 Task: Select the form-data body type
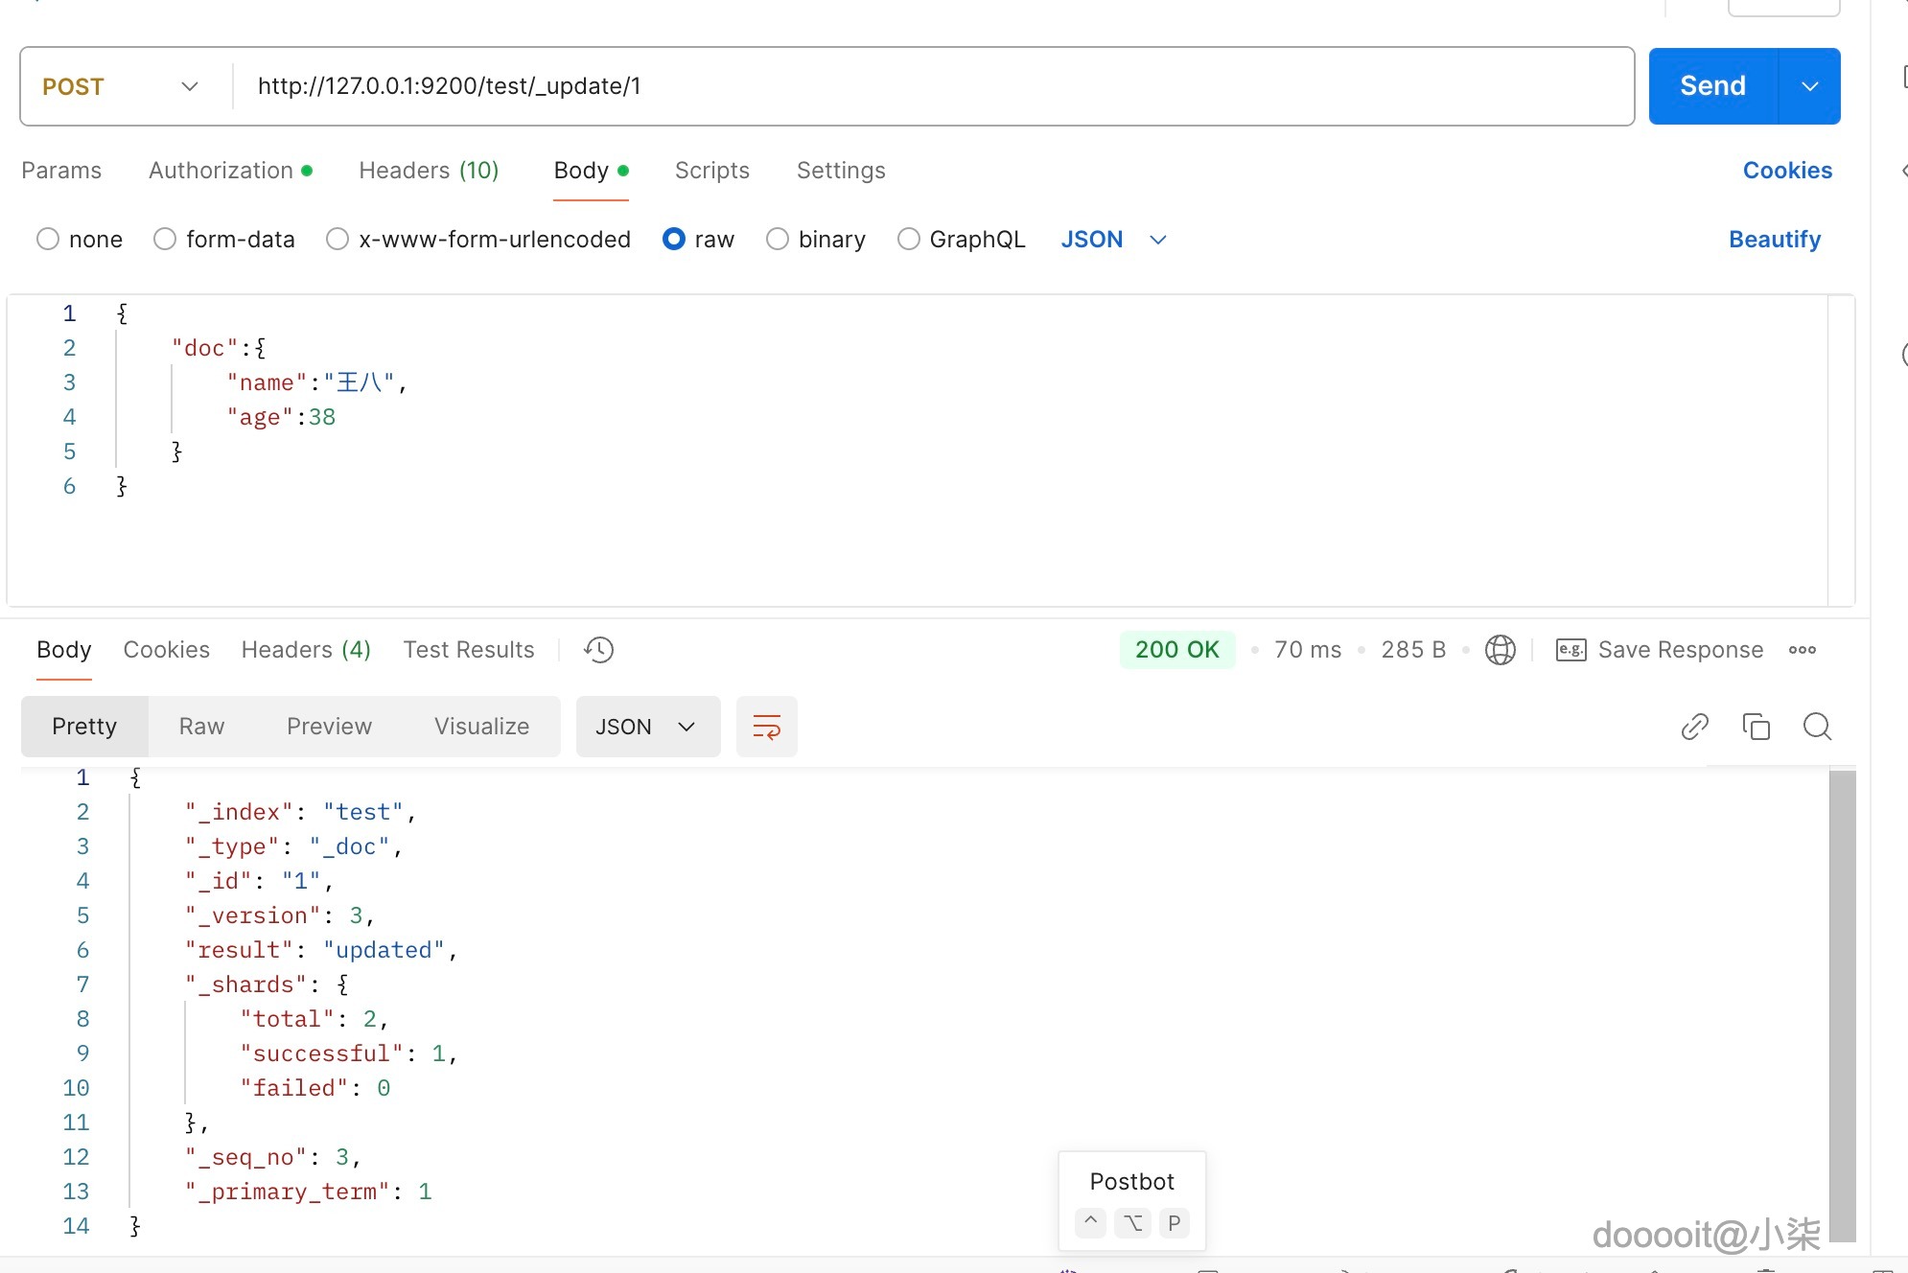click(165, 239)
